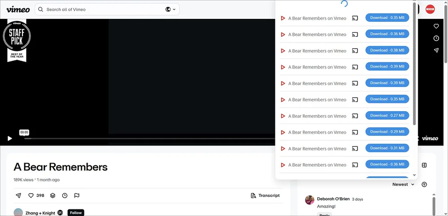Click the comments filter icon

(424, 184)
